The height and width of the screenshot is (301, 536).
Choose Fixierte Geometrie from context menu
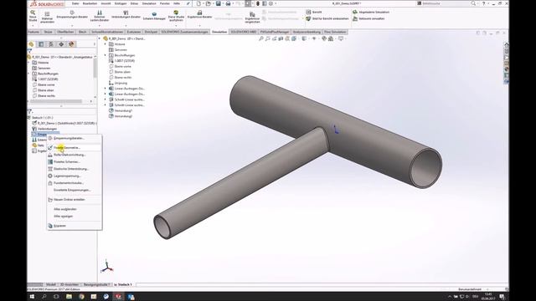[74, 147]
